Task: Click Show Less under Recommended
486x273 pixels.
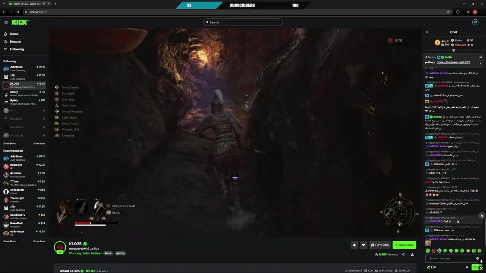Action: point(39,242)
